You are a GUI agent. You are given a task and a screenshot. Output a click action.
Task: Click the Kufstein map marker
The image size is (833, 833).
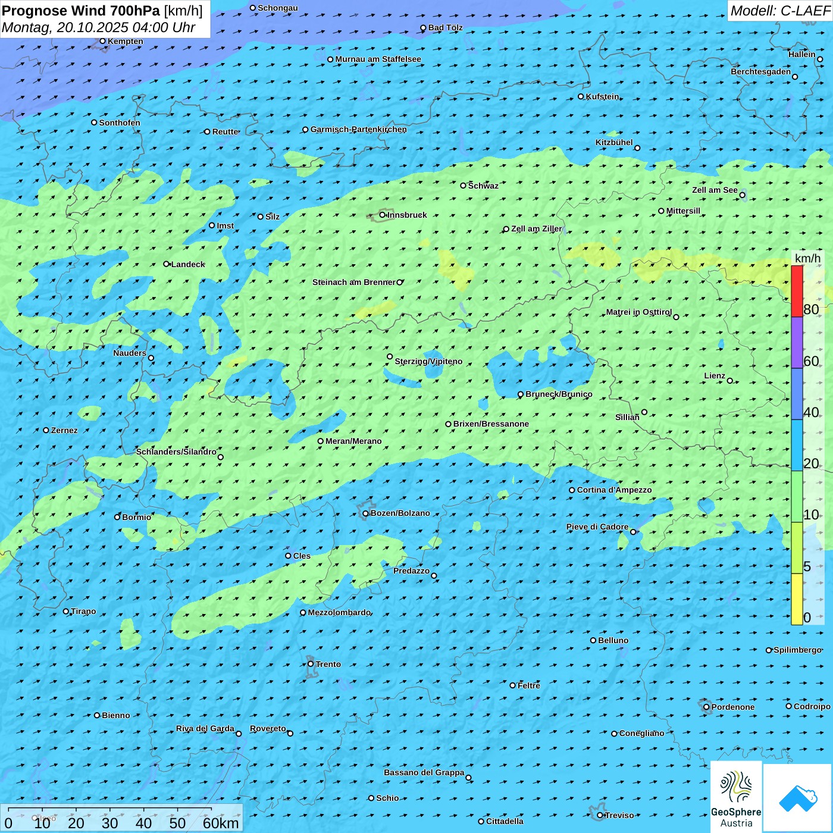point(581,96)
